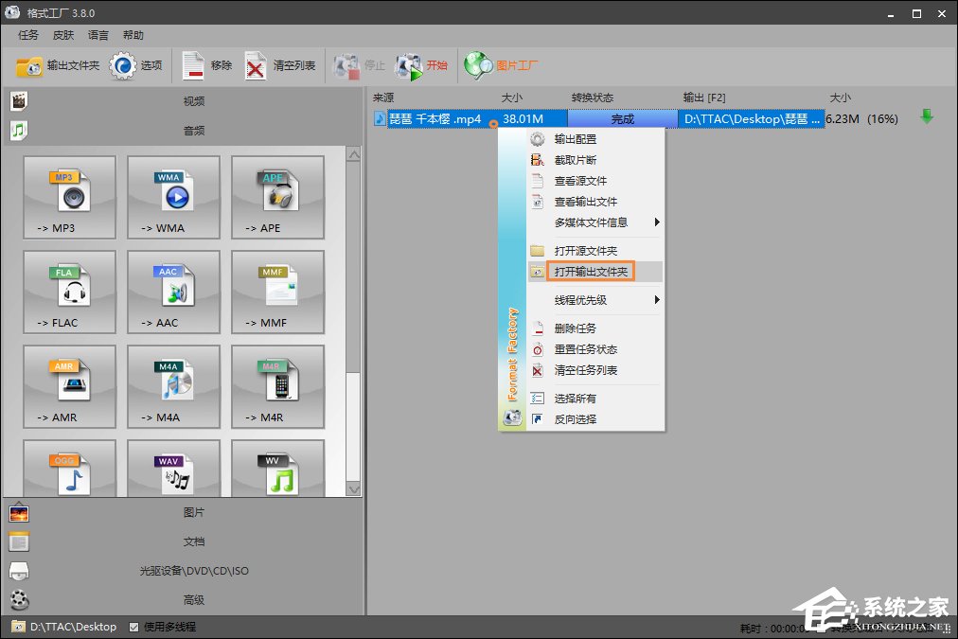Open the 文档 (Document) category
The width and height of the screenshot is (958, 639).
[x=194, y=541]
